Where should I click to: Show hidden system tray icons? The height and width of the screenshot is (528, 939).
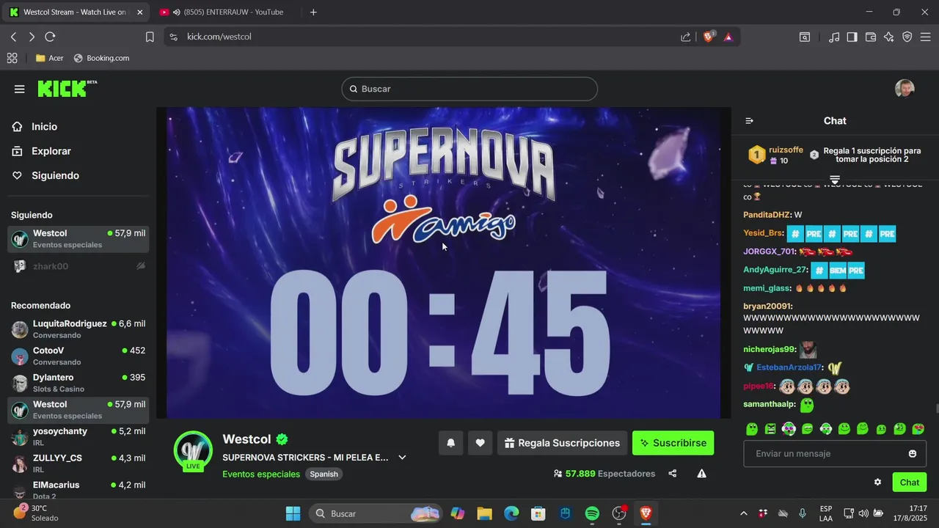click(744, 513)
